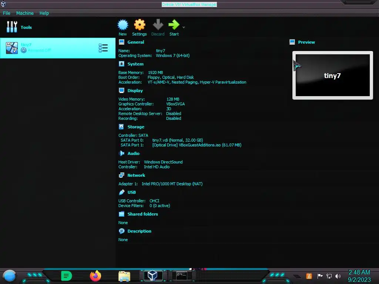Open the tiny7 machine list menu icon

(103, 48)
